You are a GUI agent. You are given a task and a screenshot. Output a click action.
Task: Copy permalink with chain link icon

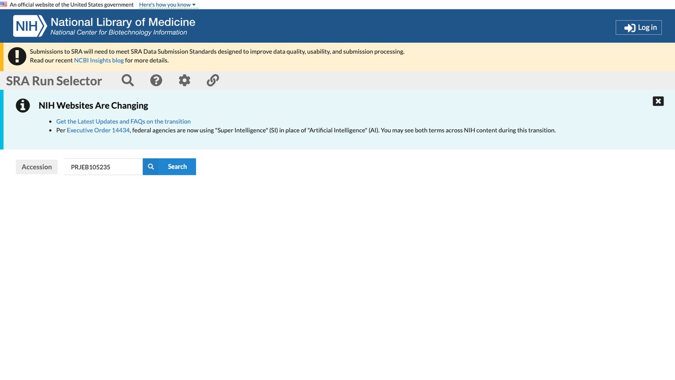pyautogui.click(x=213, y=80)
